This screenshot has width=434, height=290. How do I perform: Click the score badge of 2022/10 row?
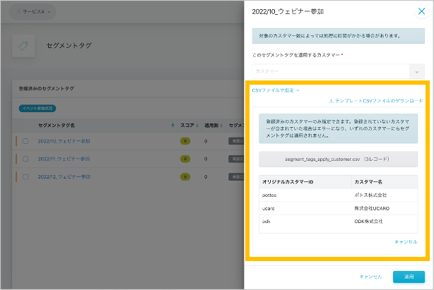[185, 141]
